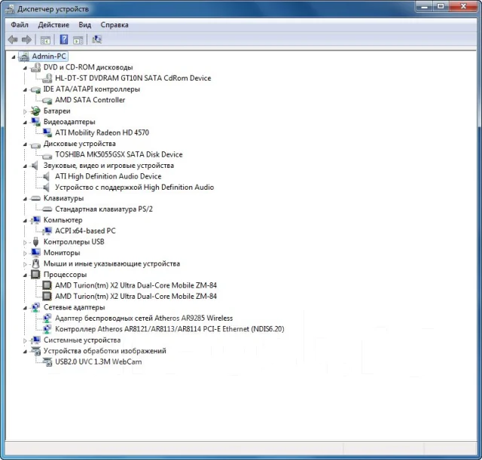Collapse DVD и CD-ROM дисководы category
The height and width of the screenshot is (460, 482).
(x=25, y=68)
